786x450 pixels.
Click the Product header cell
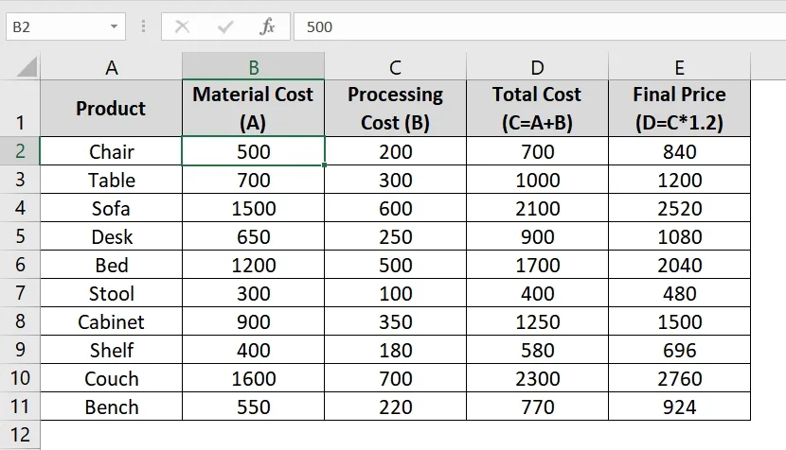112,108
